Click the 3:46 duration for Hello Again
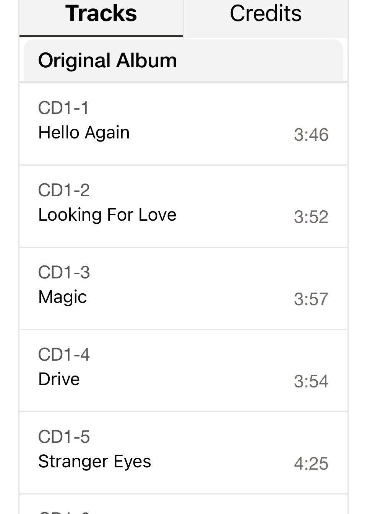 click(311, 135)
